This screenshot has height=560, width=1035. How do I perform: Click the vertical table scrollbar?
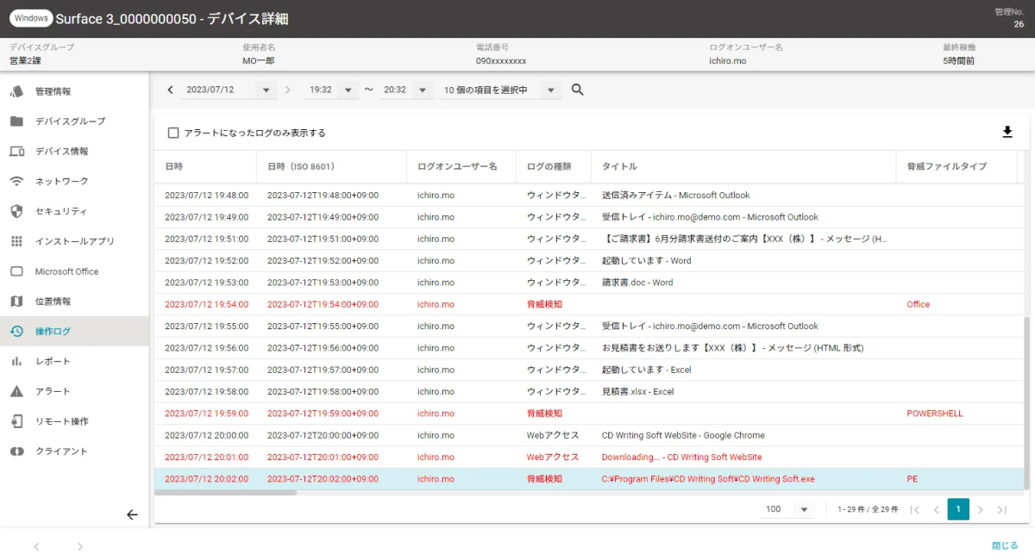[x=1026, y=402]
